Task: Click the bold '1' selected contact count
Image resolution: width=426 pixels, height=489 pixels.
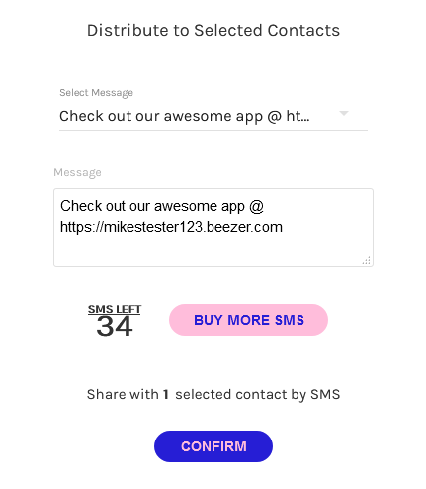Action: [x=166, y=394]
